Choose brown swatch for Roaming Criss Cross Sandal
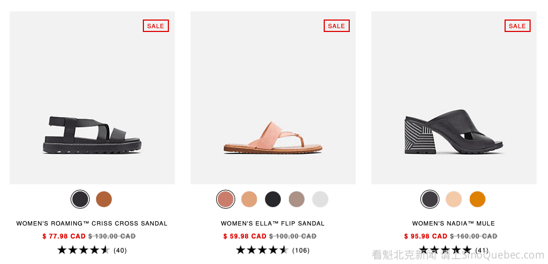This screenshot has height=264, width=548. [104, 199]
